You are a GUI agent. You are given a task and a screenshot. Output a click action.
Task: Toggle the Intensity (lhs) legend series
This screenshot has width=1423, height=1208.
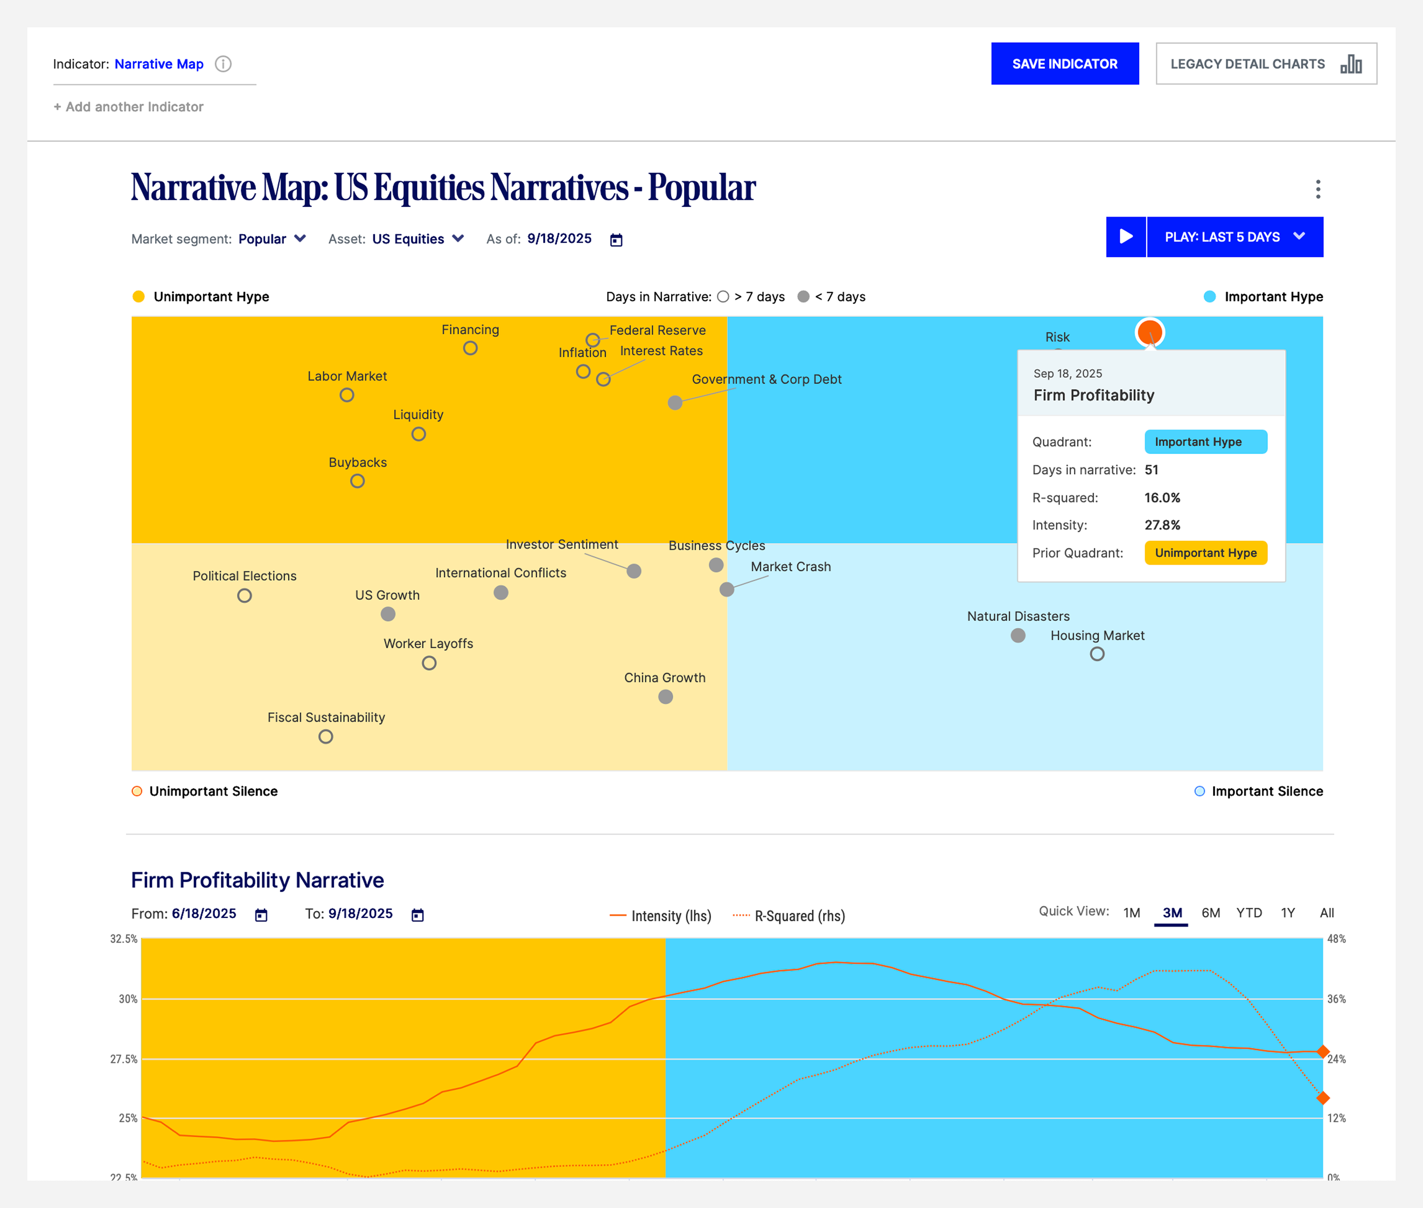pos(660,916)
